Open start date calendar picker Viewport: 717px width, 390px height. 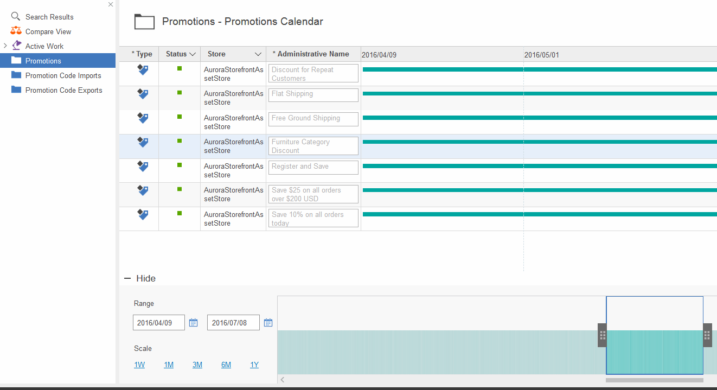(x=193, y=323)
